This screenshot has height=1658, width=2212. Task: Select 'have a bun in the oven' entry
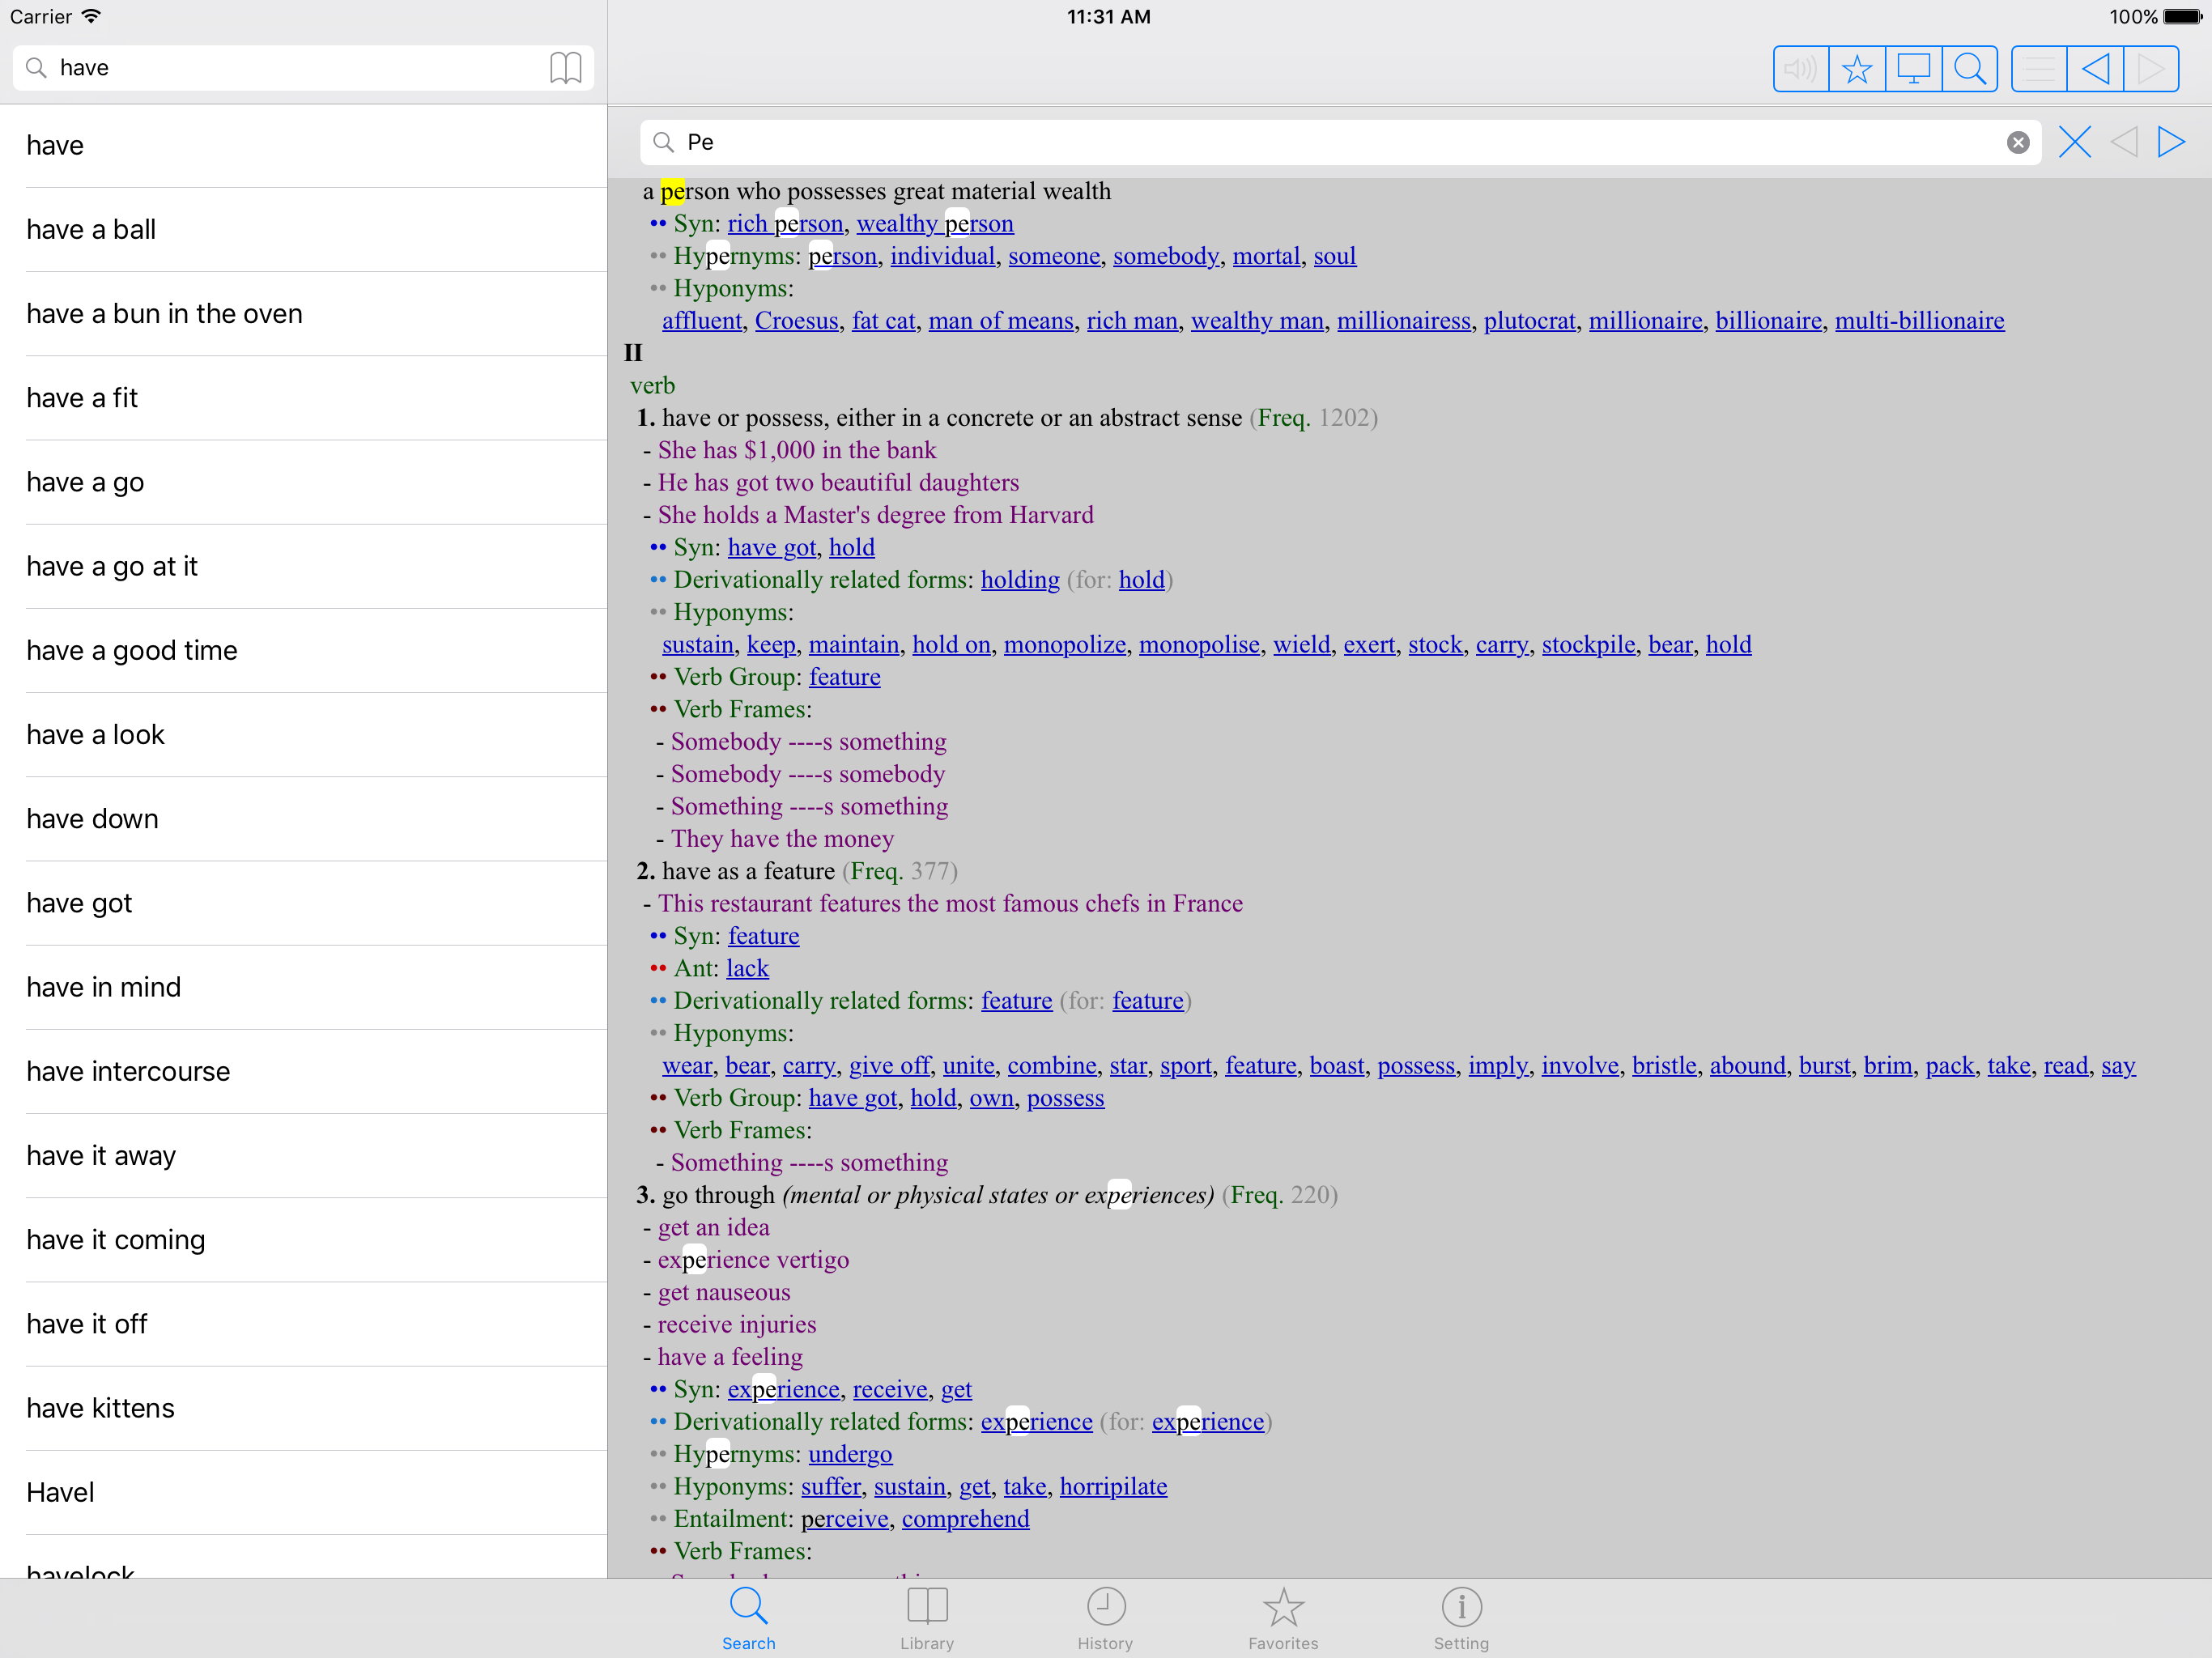164,314
